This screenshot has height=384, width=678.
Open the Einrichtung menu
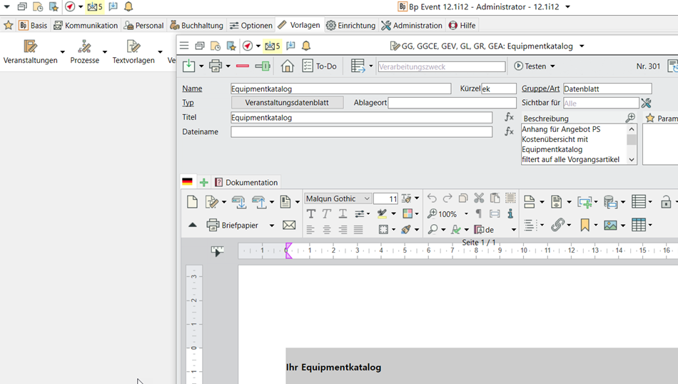pos(350,26)
